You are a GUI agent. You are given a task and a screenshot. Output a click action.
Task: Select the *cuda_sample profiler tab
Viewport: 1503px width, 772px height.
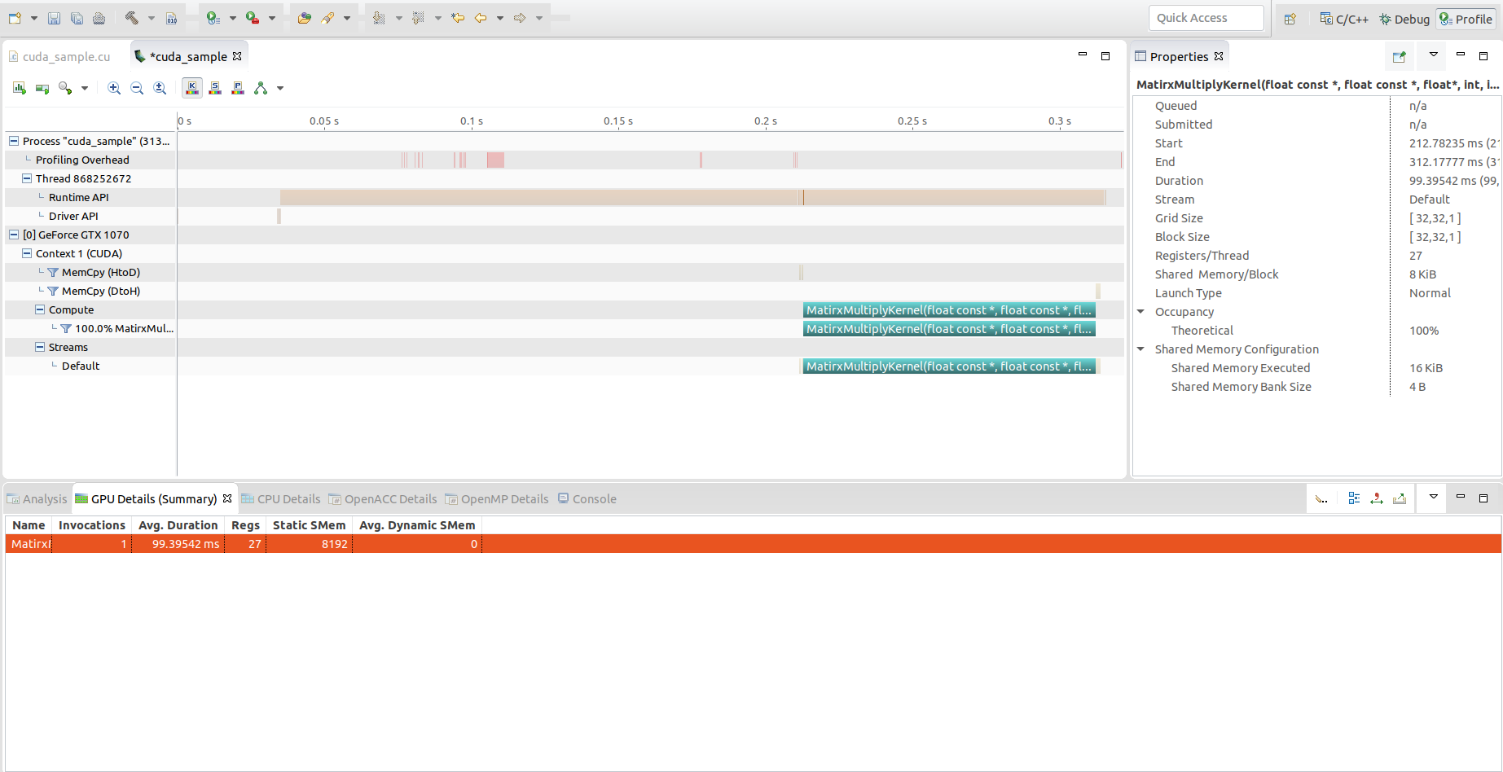point(188,56)
